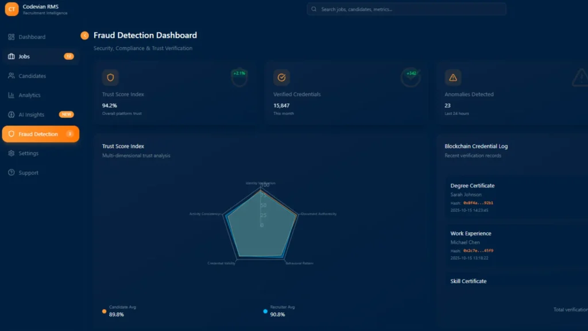Click the Settings gear icon in sidebar

[11, 153]
